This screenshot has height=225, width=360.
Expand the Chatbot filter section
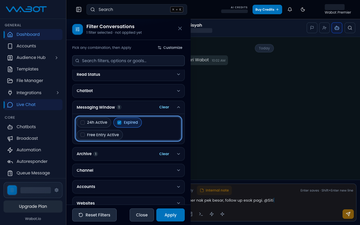point(128,91)
